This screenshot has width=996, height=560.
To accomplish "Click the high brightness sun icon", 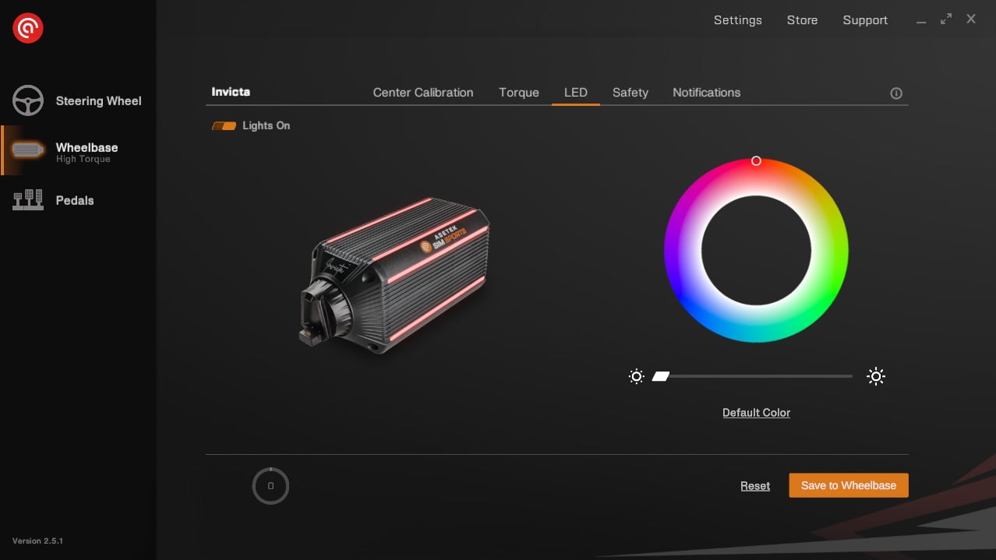I will pos(876,377).
